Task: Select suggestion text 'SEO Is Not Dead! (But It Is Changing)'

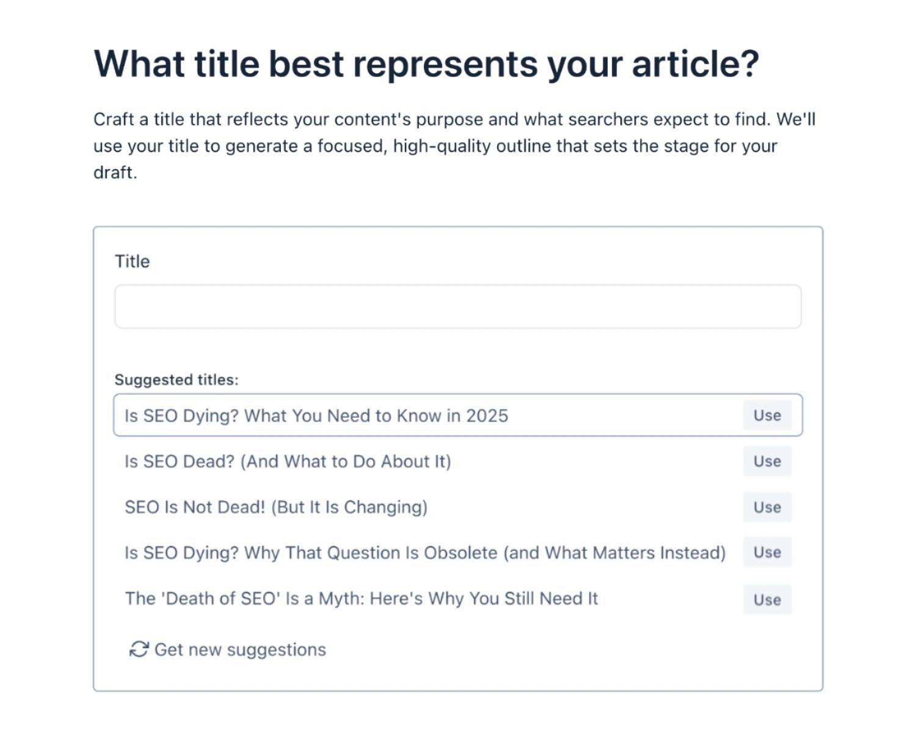Action: [x=276, y=507]
